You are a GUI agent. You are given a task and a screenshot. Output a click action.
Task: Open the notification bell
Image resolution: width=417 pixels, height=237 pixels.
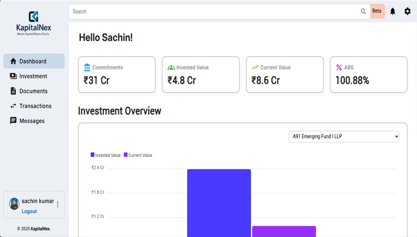pos(392,11)
